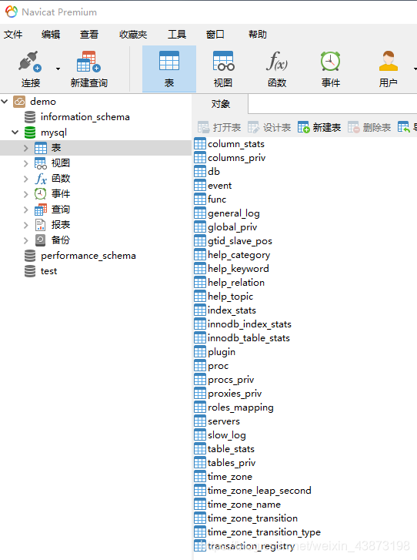The width and height of the screenshot is (417, 560).
Task: Open the View (查看) menu
Action: [x=89, y=35]
